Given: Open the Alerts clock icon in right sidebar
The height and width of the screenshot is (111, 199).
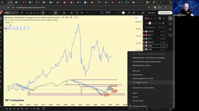Looking at the screenshot, I should point(170,24).
